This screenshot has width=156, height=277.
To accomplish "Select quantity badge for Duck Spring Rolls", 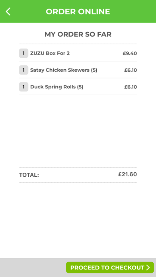I will coord(23,87).
